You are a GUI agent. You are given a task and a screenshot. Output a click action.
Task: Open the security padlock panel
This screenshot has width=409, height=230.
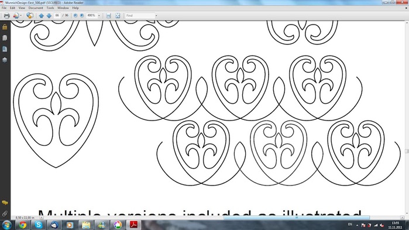point(5,26)
